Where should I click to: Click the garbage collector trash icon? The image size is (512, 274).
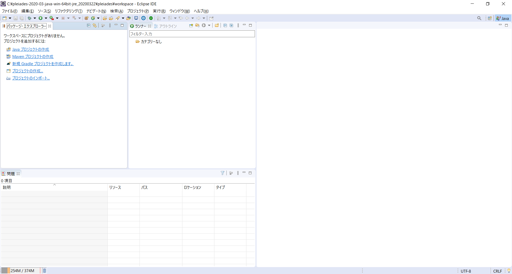pyautogui.click(x=45, y=271)
